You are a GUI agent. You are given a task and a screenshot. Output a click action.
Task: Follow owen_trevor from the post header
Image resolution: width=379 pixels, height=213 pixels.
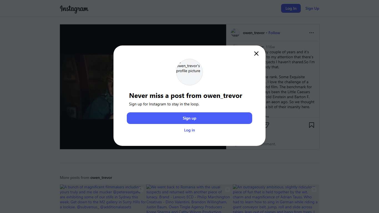click(x=274, y=33)
